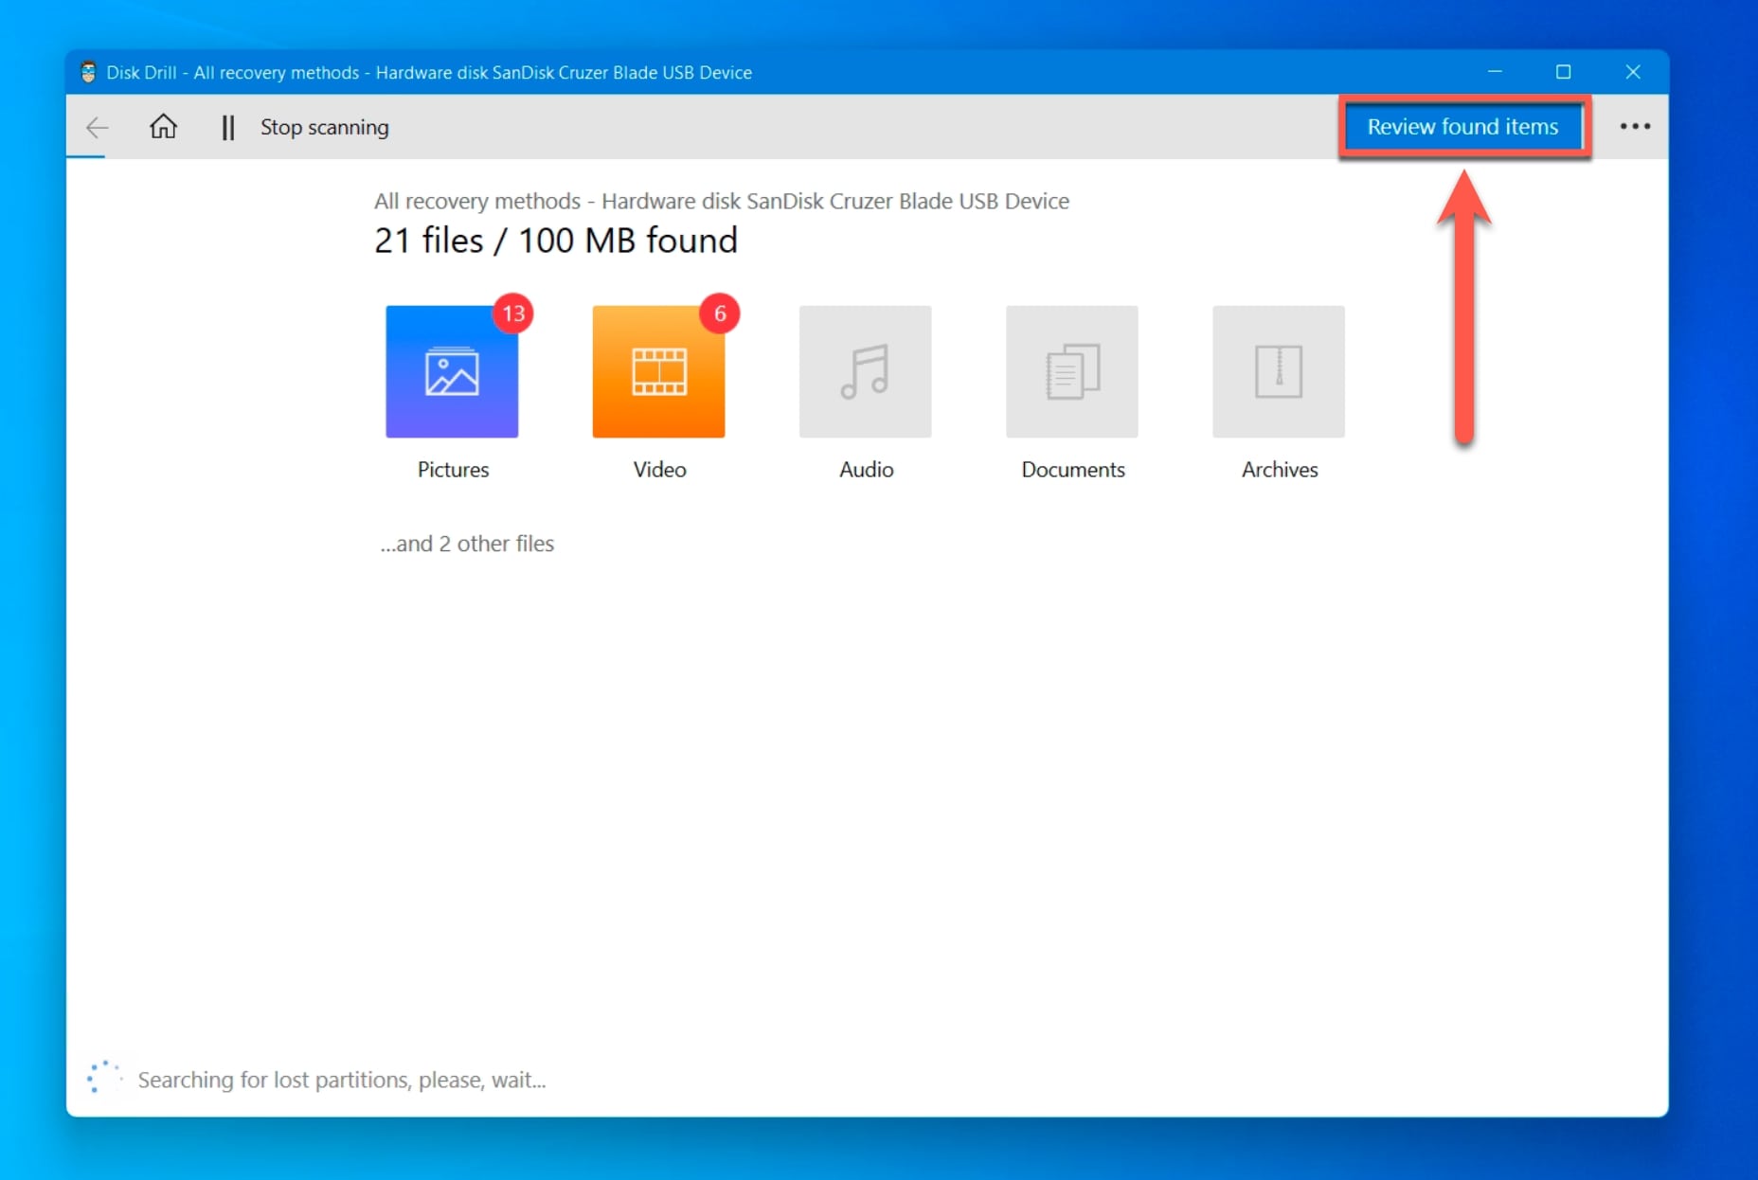Click the Archives label
The width and height of the screenshot is (1758, 1180).
pos(1279,470)
